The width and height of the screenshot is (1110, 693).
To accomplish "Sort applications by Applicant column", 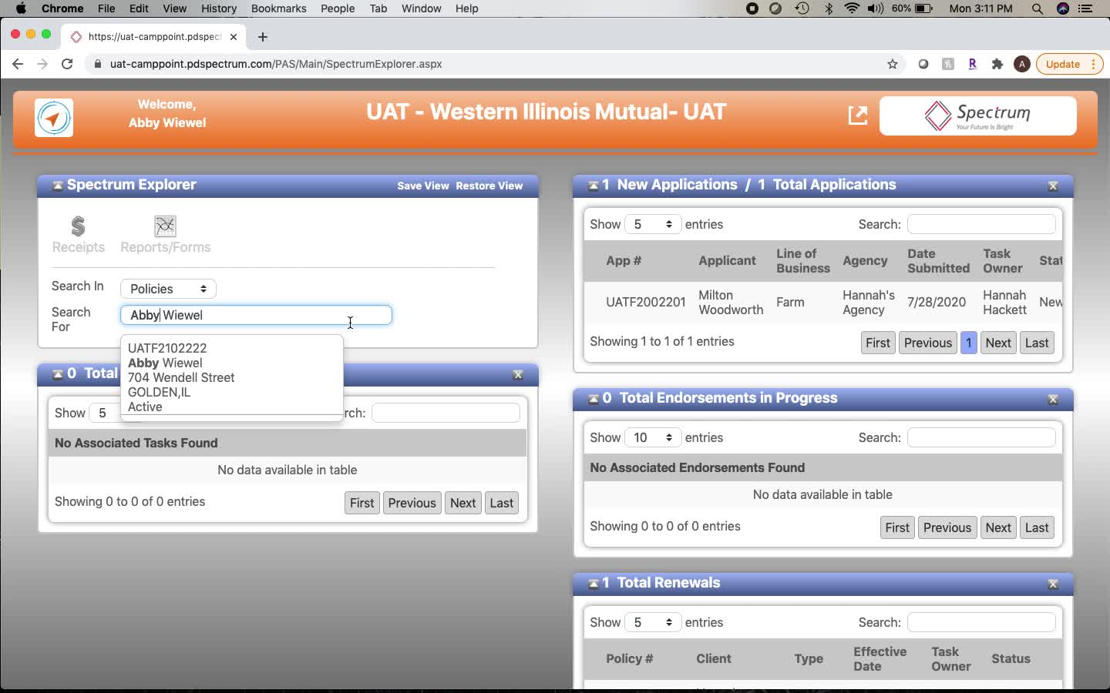I will (727, 260).
